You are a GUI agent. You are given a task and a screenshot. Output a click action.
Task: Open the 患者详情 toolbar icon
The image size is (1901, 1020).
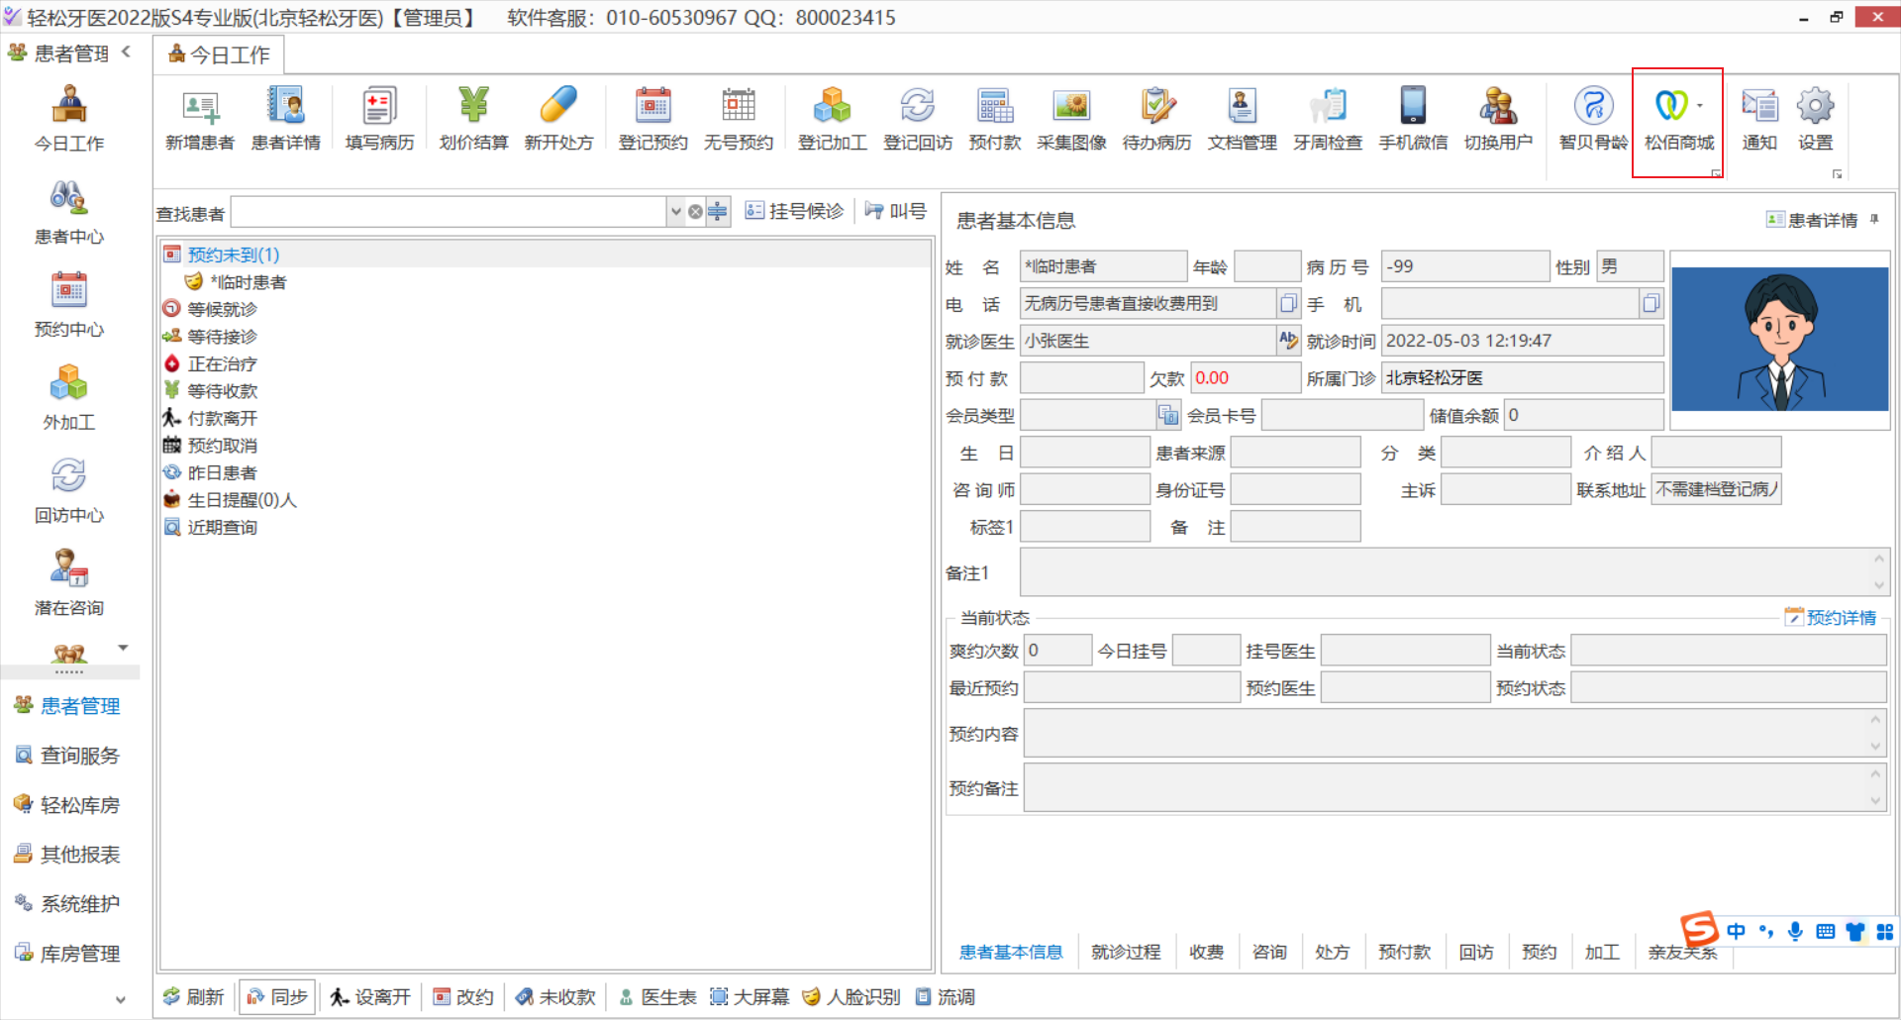[286, 119]
